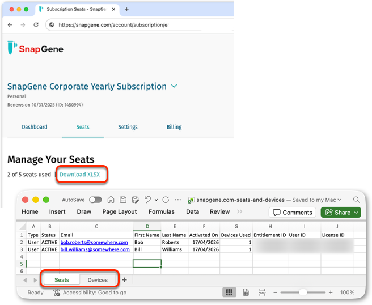The image size is (372, 305).
Task: Click the Undo arrow in Excel
Action: 147,200
